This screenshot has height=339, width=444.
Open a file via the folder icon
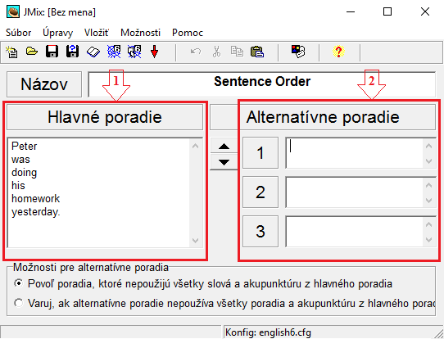coord(32,52)
